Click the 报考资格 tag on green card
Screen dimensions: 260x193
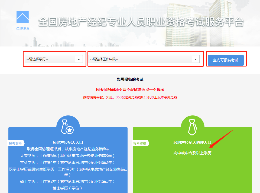tap(140, 143)
